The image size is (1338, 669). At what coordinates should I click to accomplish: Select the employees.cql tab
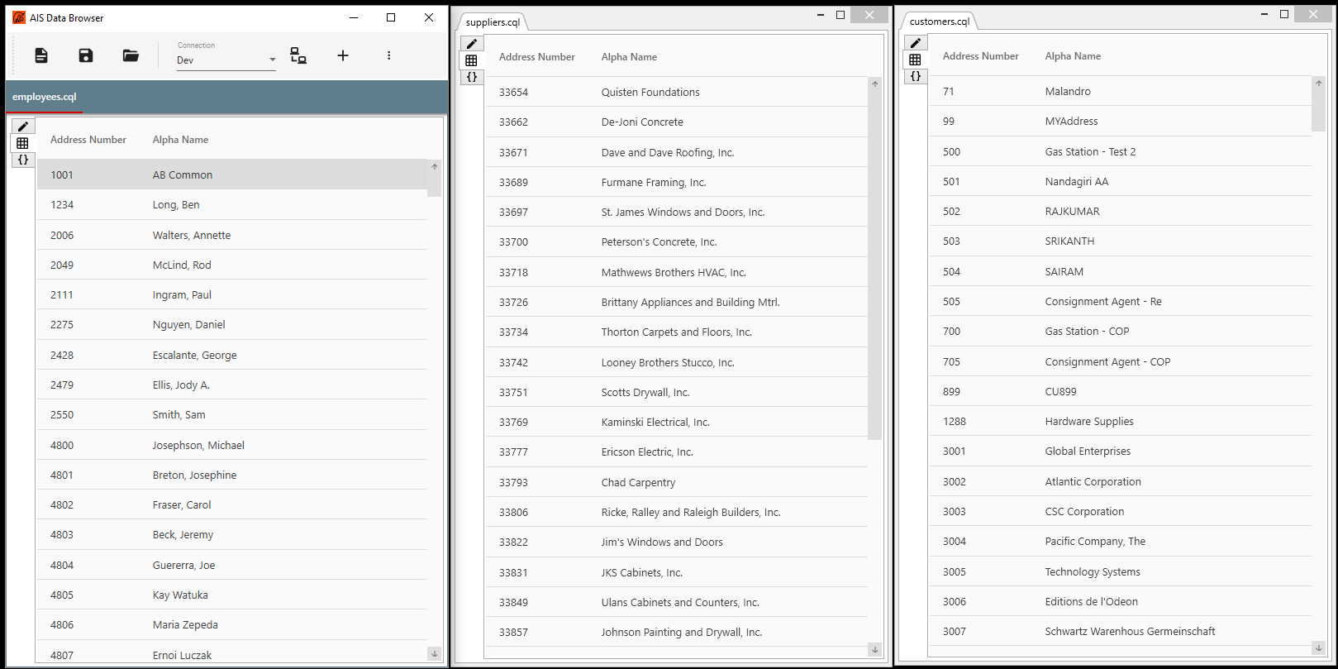[45, 97]
